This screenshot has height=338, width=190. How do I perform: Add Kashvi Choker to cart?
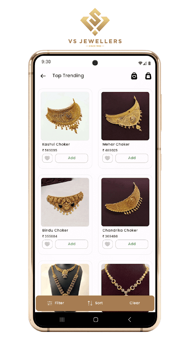coord(72,158)
